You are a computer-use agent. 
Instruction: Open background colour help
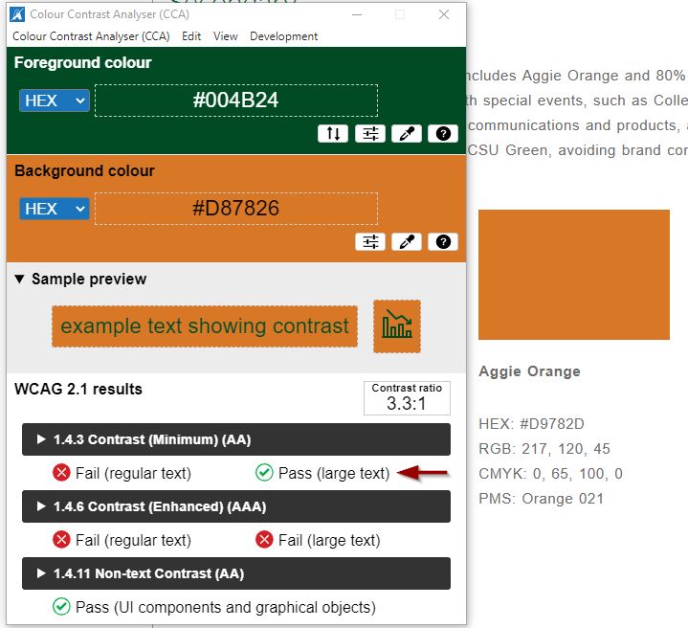(x=443, y=241)
